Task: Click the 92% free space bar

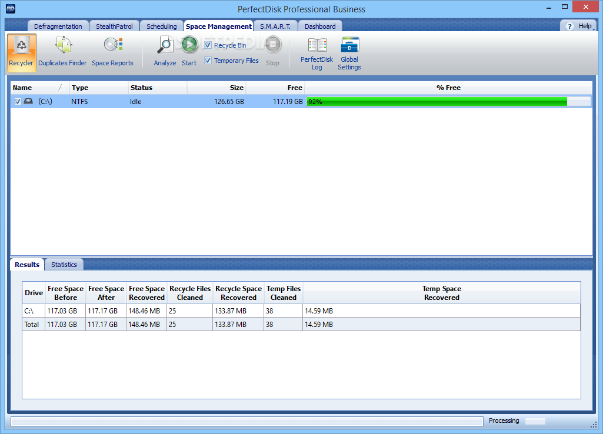Action: 448,102
